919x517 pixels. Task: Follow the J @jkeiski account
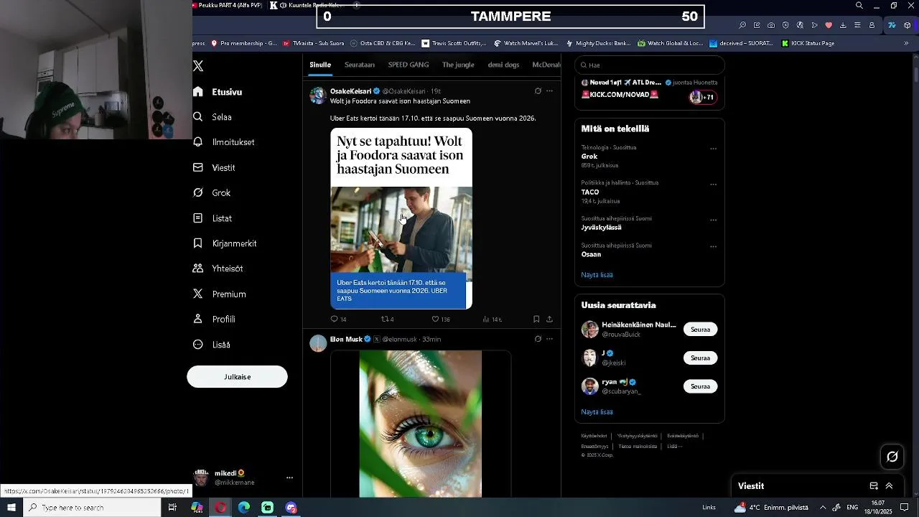tap(700, 358)
